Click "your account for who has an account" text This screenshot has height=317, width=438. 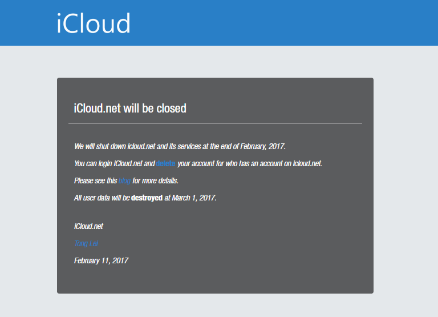234,164
